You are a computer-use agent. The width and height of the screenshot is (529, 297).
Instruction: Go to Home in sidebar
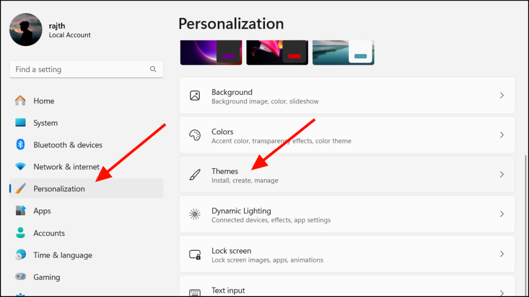click(x=87, y=101)
